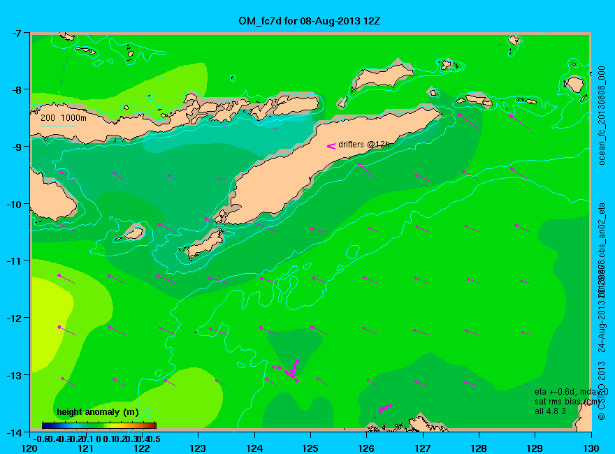Click latitude tick label -11
This screenshot has width=615, height=454.
[14, 261]
